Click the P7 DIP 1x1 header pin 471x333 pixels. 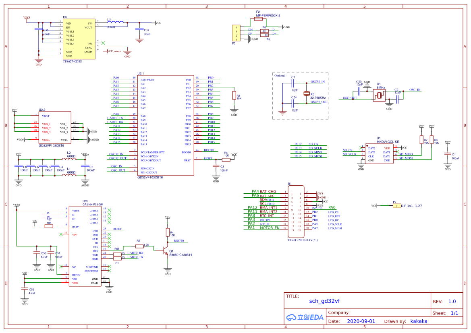(x=396, y=206)
